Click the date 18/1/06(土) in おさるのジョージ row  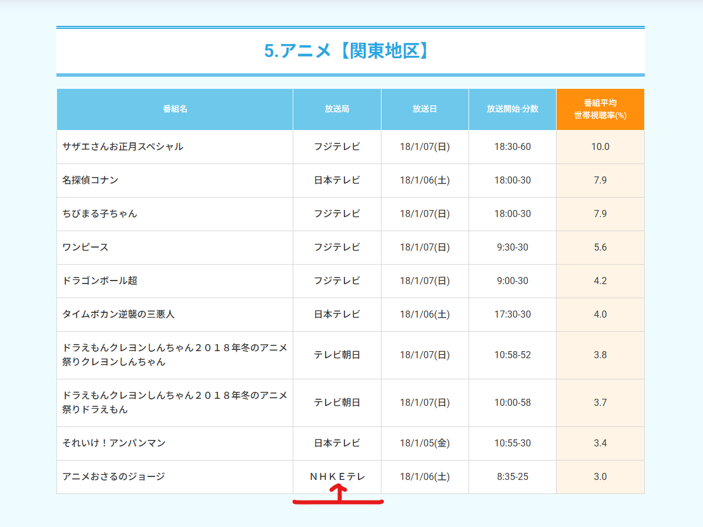tap(424, 476)
